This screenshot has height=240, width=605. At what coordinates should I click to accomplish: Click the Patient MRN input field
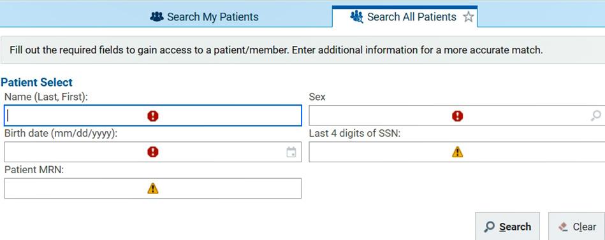pos(153,188)
